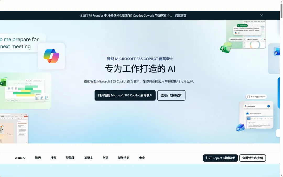Select the 聊天 tab

coord(38,158)
